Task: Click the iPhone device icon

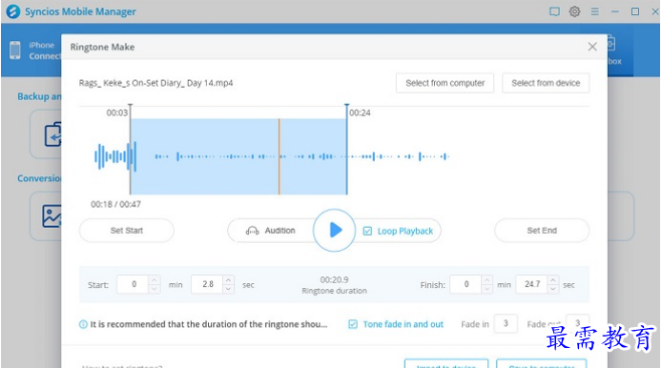Action: coord(14,51)
